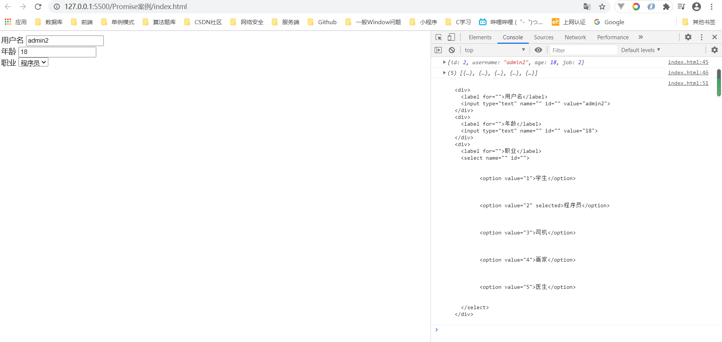
Task: Open the puzzle-piece extensions menu
Action: pos(666,7)
